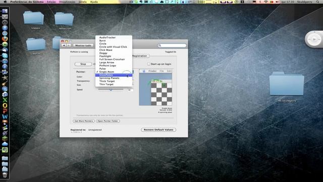Choose the highlighted Snowflakes pointer
Viewport: 323px width, 182px height.
(x=114, y=75)
